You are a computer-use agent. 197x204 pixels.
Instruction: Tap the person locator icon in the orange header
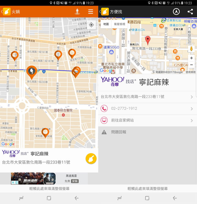77,12
